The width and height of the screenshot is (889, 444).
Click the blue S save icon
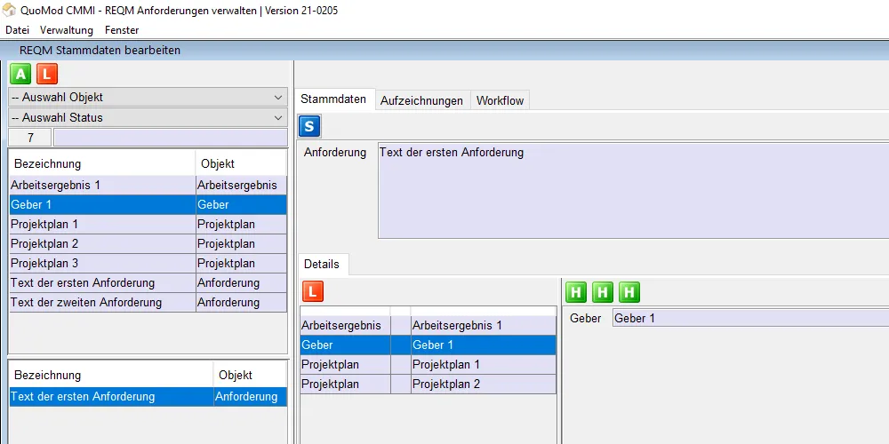(310, 126)
